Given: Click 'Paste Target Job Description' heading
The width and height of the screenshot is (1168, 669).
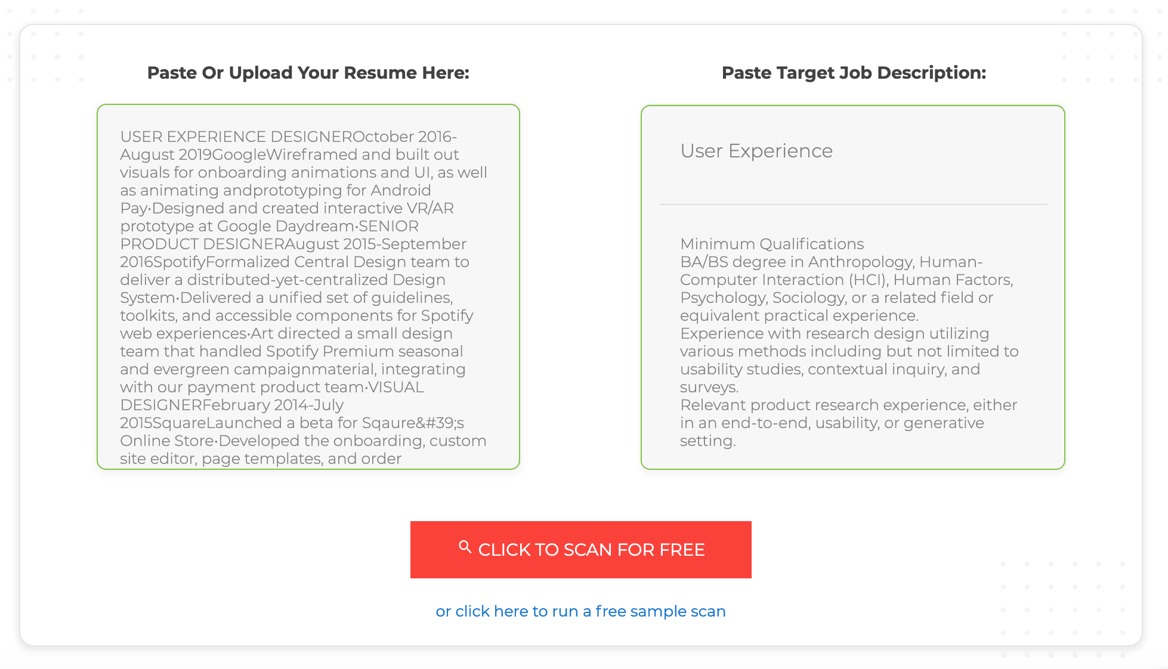Looking at the screenshot, I should pos(853,73).
